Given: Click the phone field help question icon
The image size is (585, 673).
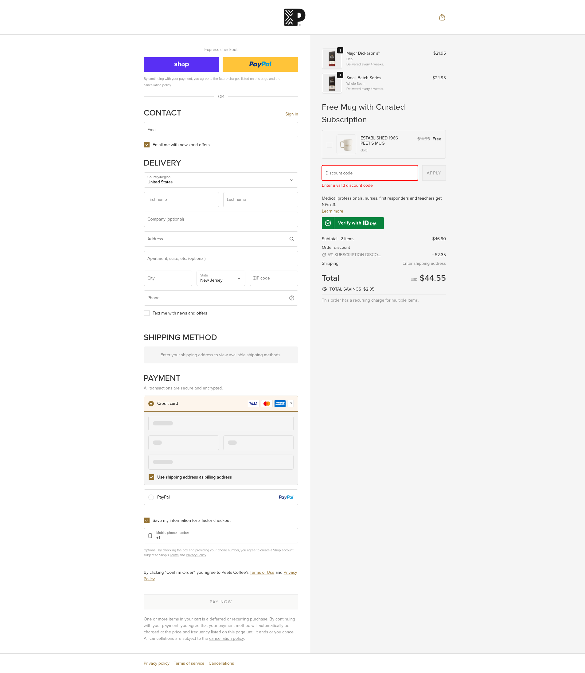Looking at the screenshot, I should tap(291, 298).
